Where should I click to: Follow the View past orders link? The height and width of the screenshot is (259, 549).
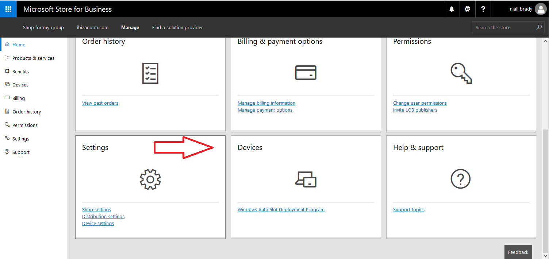100,103
